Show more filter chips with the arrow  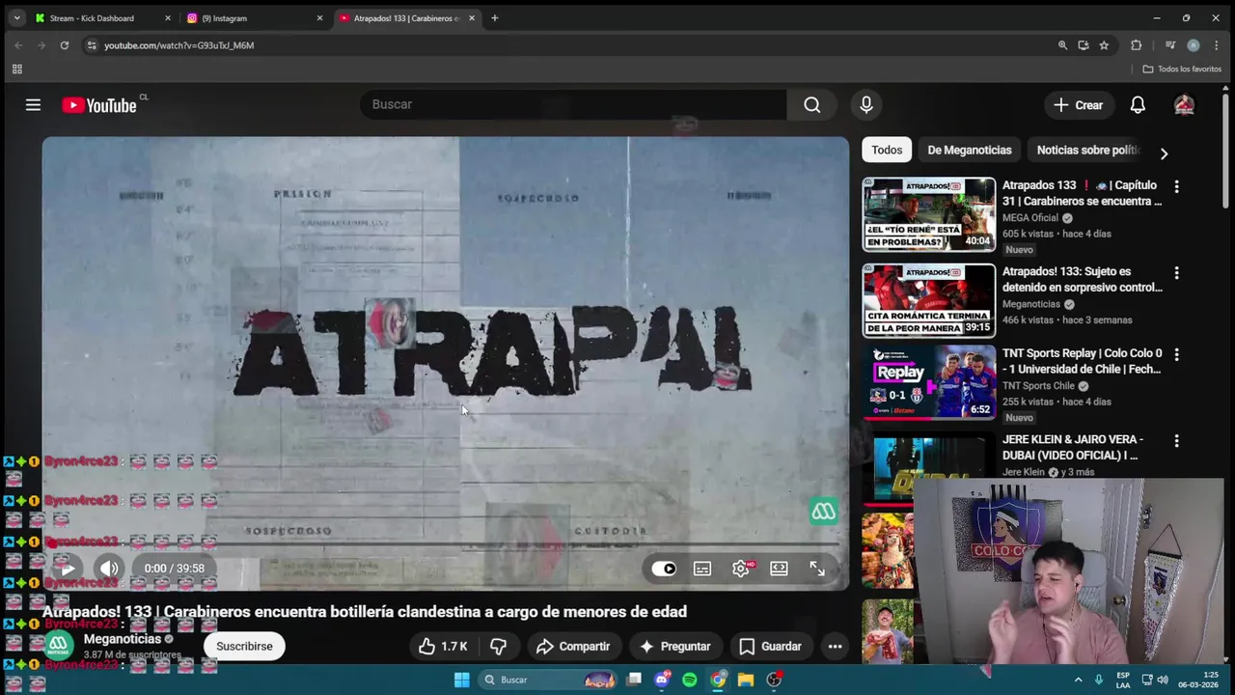(x=1164, y=153)
